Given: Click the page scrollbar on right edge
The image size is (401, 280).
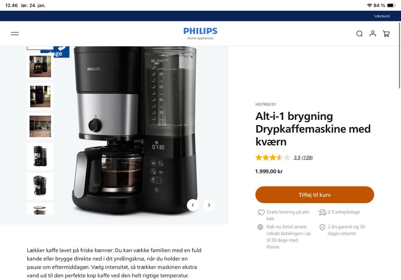Looking at the screenshot, I should click(399, 55).
